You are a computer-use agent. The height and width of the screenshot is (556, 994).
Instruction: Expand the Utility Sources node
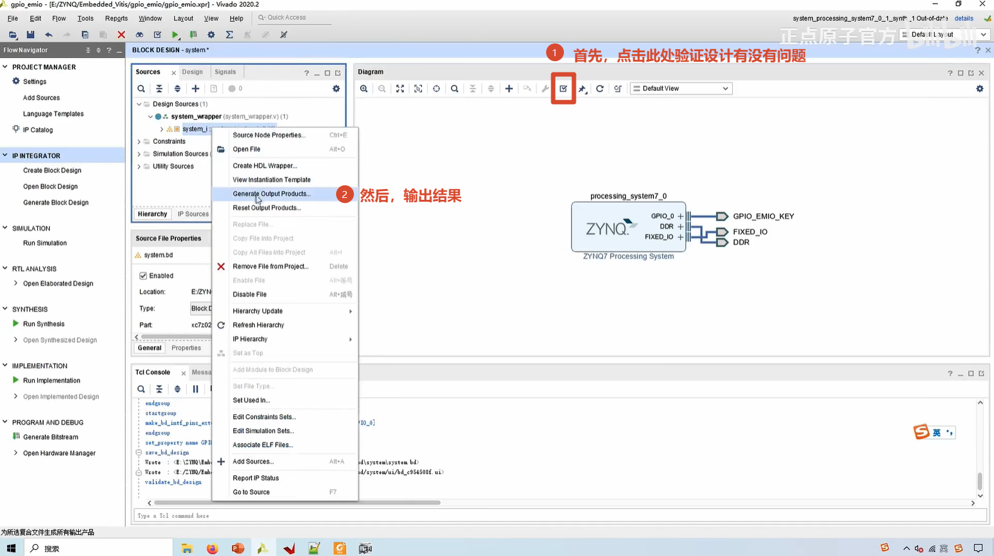(139, 166)
